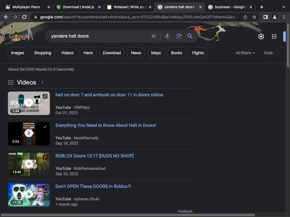Screen dimensions: 290x217
Task: Select the Download filter chip
Action: click(x=112, y=53)
